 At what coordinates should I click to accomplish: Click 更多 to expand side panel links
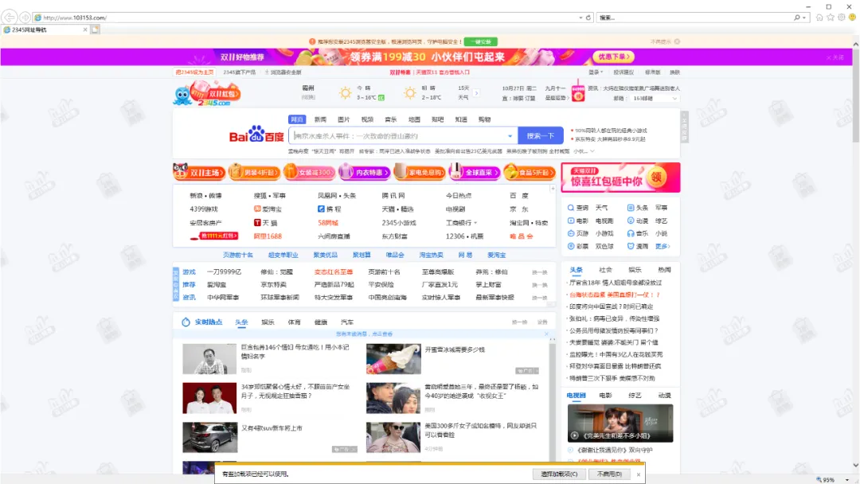[x=663, y=246]
